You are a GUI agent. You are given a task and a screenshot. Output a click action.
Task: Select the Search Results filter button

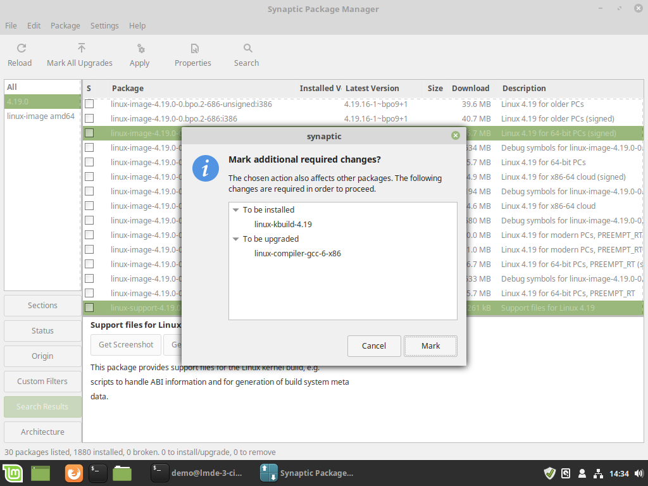42,407
